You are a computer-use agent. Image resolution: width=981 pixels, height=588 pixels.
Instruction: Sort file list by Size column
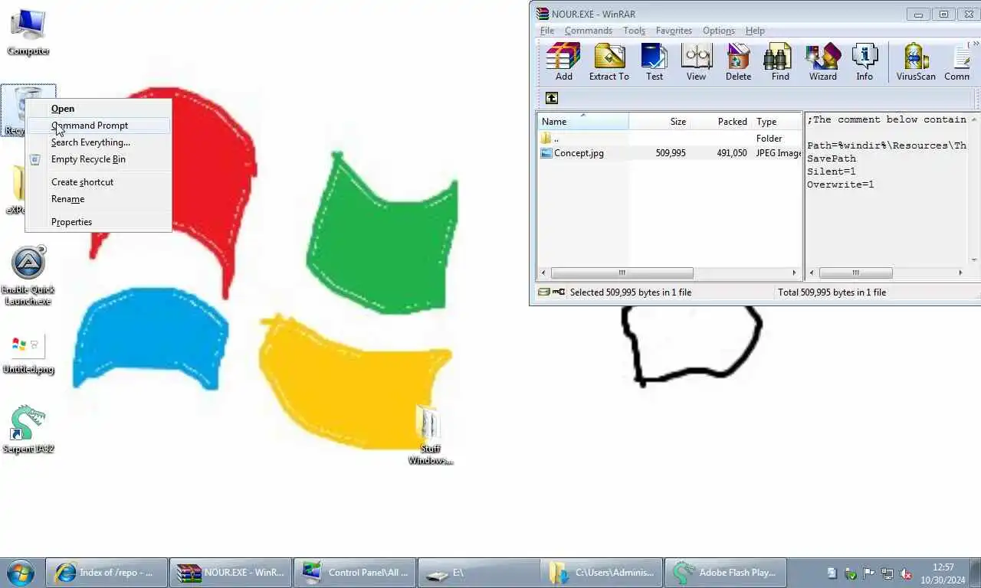(x=659, y=121)
